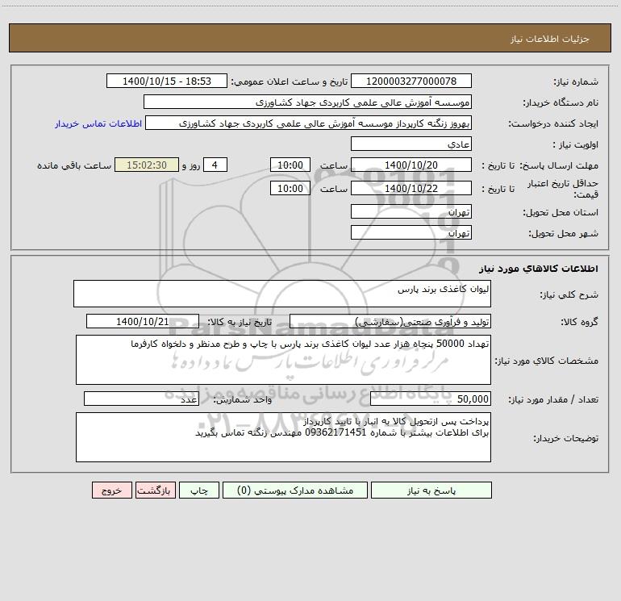This screenshot has width=621, height=601.
Task: Click priority field showing 'عادی'
Action: click(411, 144)
